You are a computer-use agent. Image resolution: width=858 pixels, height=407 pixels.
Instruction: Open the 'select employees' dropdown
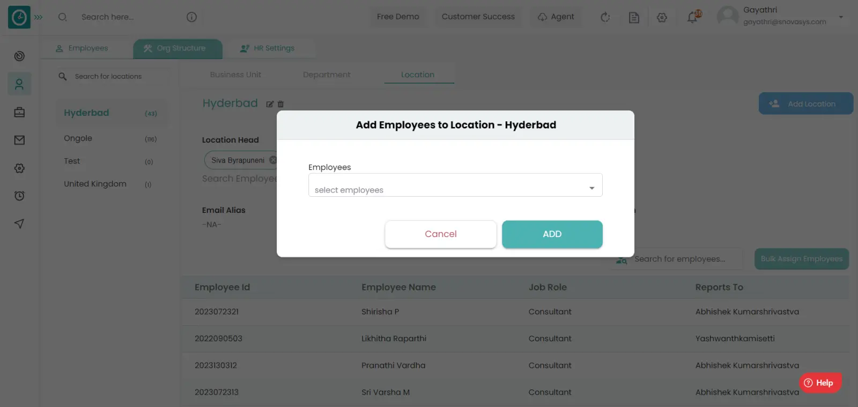pos(455,185)
